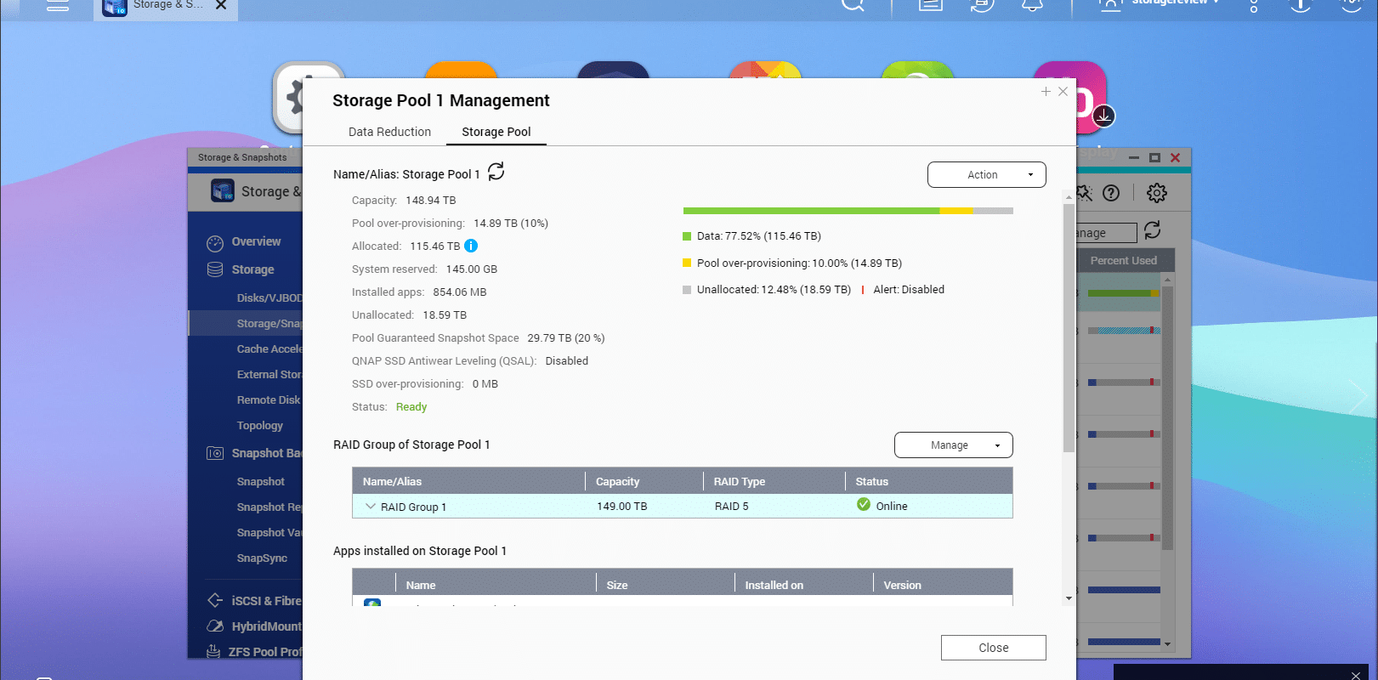Open Remote Disk in the sidebar
Viewport: 1378px width, 680px height.
269,399
